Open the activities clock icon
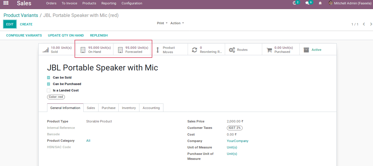This screenshot has height=166, width=373. 295,3
